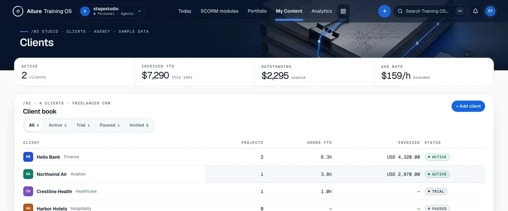Sort by the CLIENT column header
The height and width of the screenshot is (211, 508).
(x=31, y=142)
